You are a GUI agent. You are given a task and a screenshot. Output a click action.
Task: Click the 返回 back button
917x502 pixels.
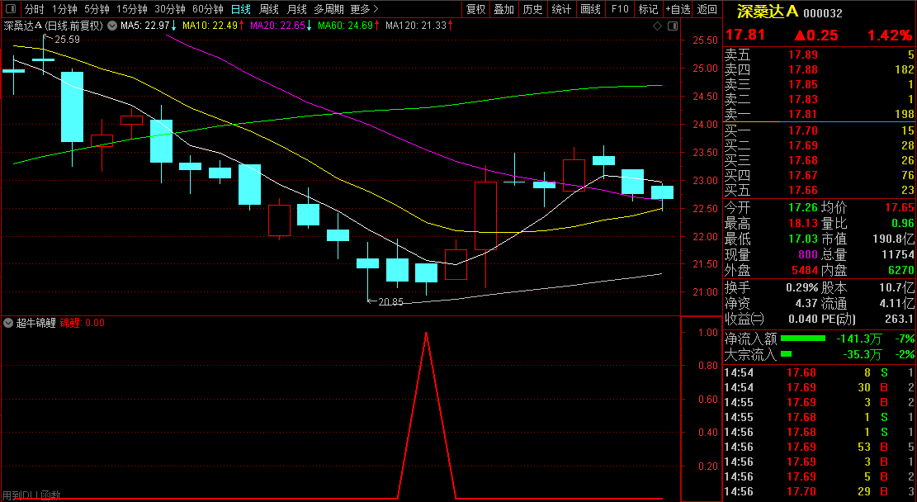click(x=707, y=9)
